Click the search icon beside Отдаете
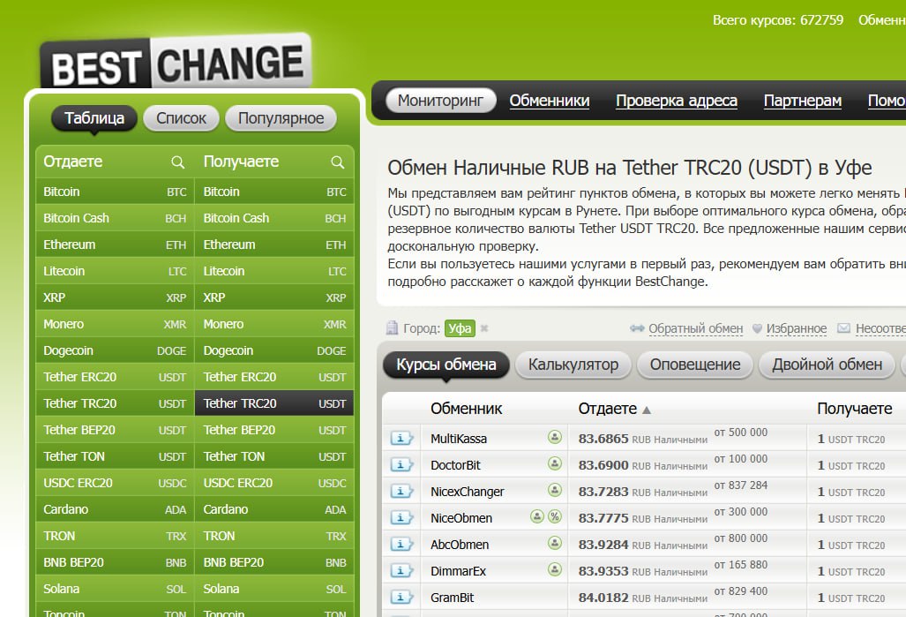Viewport: 906px width, 617px height. 178,162
